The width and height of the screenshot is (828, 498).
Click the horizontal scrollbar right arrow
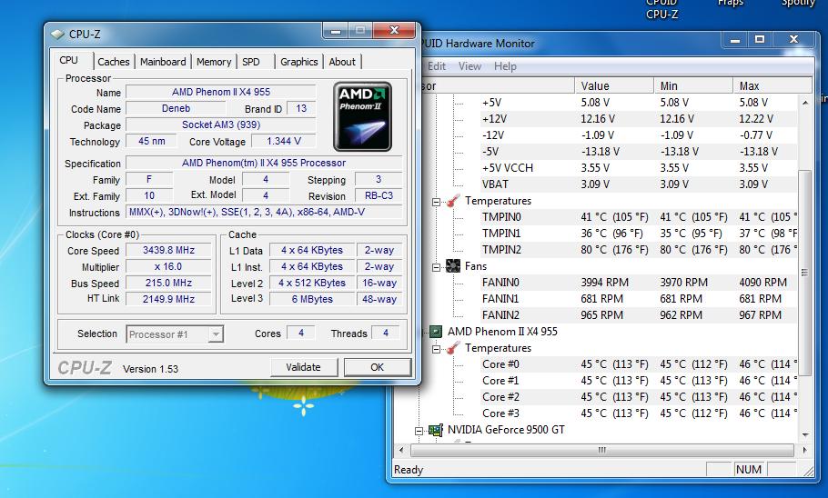point(804,450)
